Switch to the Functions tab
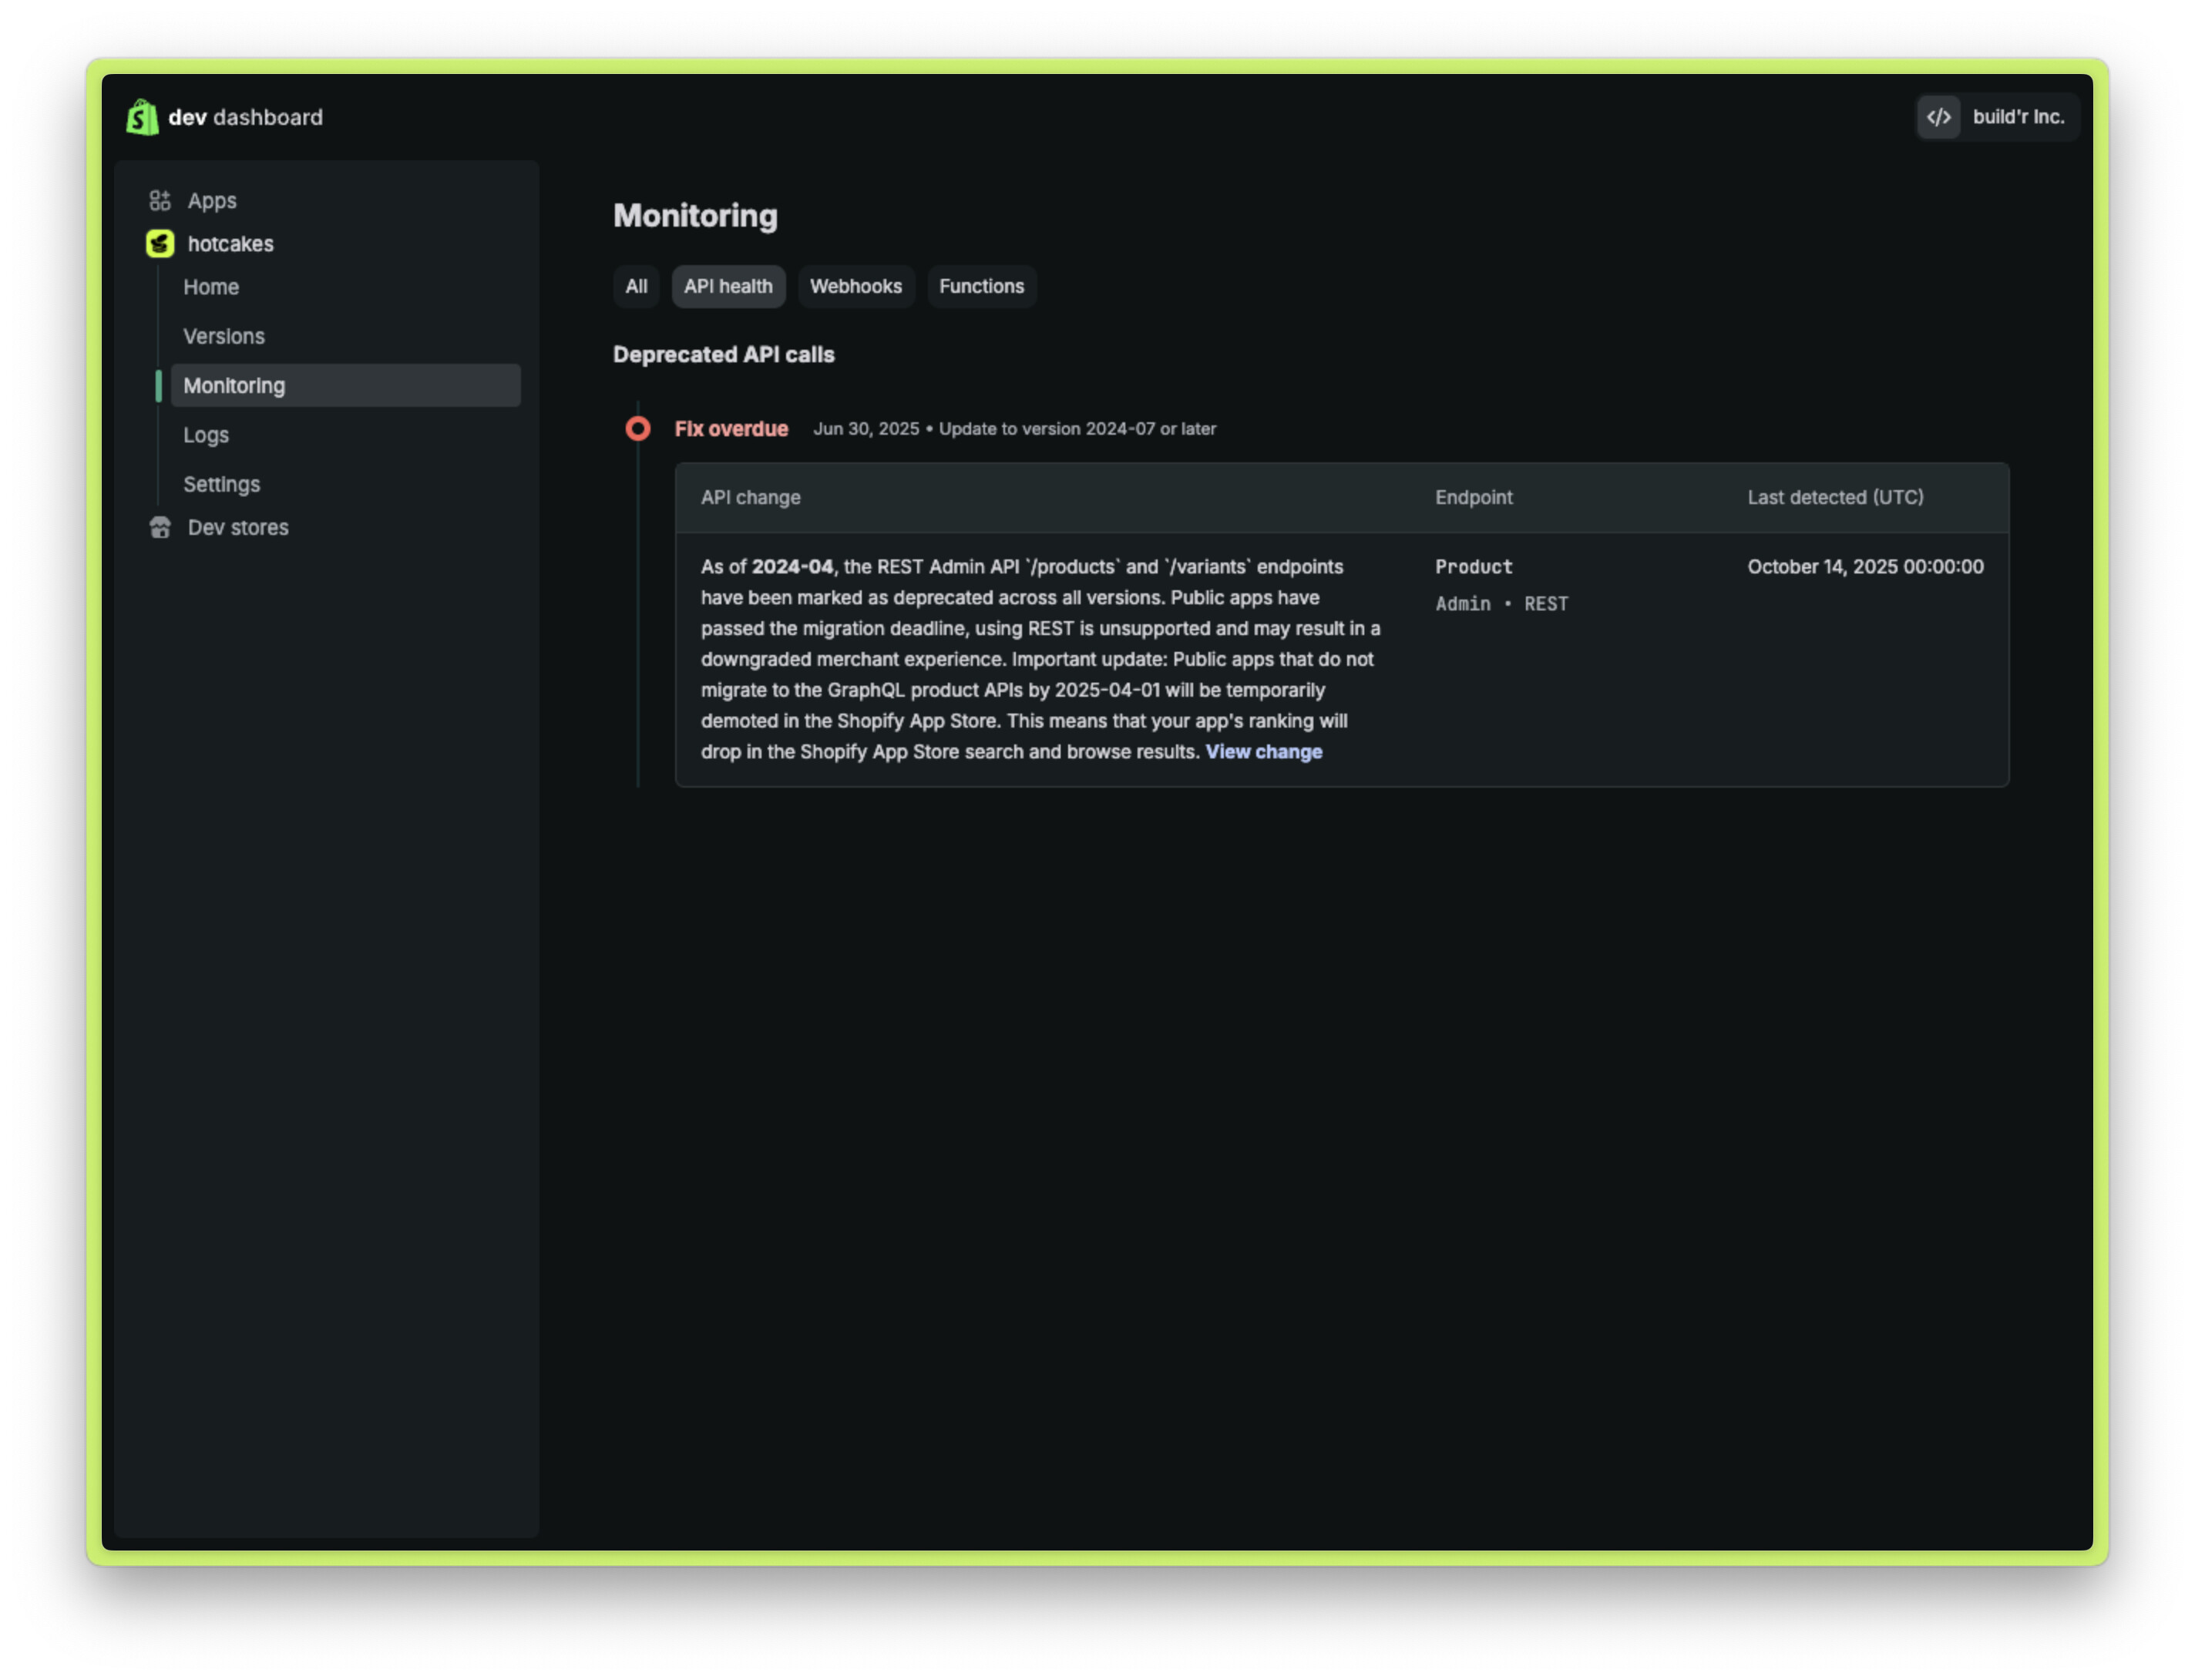 click(981, 287)
